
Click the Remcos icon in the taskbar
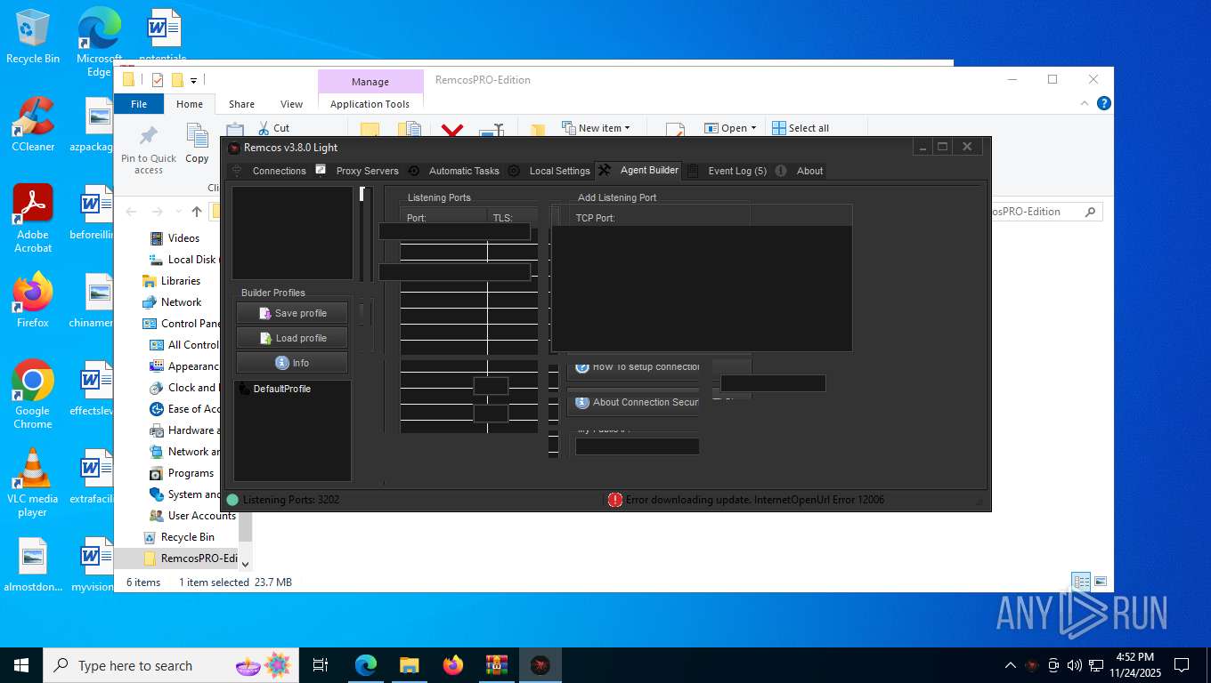pos(540,665)
